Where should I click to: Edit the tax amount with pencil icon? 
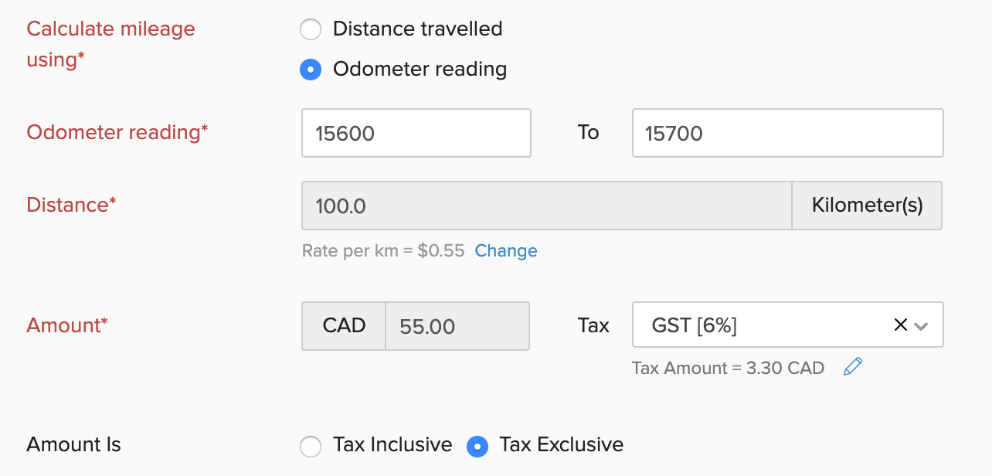(852, 367)
